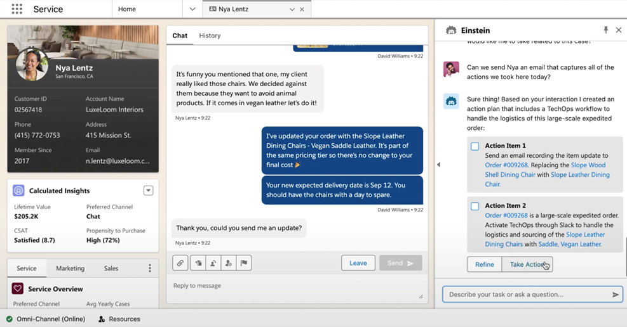Screen dimensions: 627x327
Task: Click the block visitor person icon
Action: (228, 263)
